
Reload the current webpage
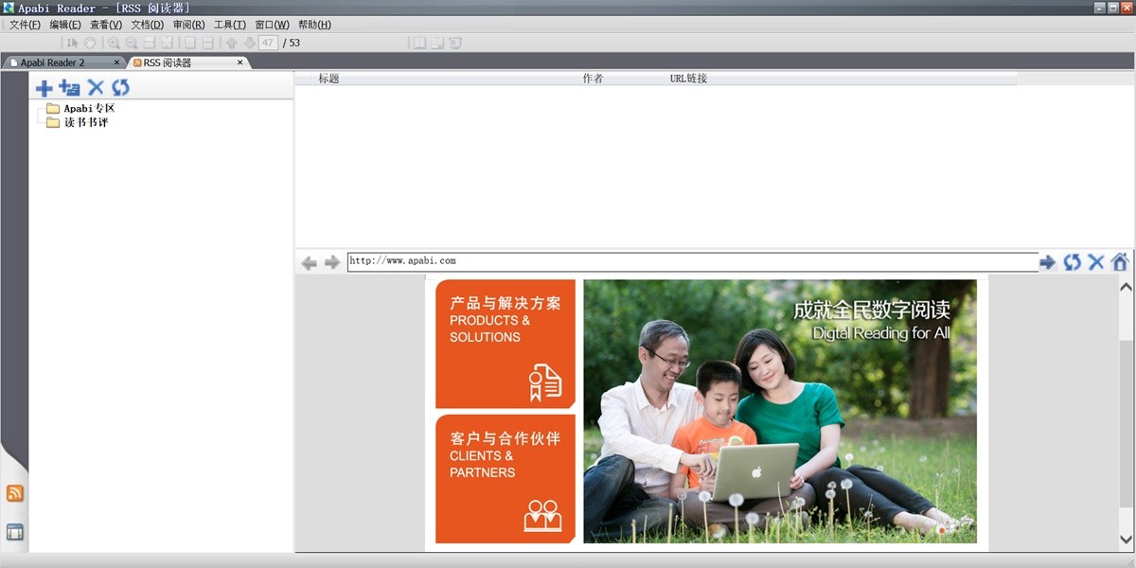click(x=1072, y=262)
